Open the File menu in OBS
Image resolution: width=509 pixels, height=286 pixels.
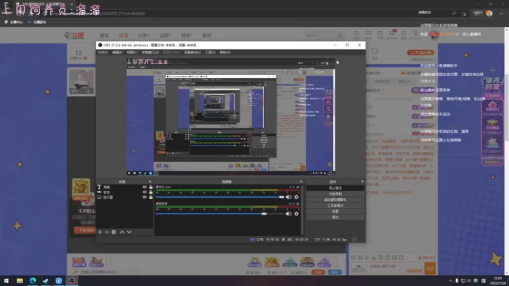coord(103,52)
